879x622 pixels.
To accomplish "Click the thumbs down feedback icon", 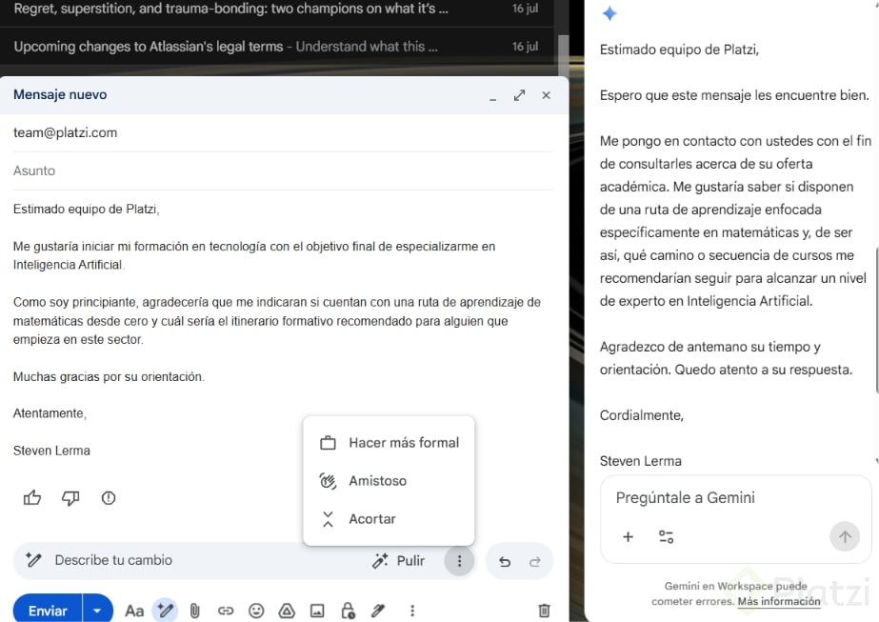I will click(70, 497).
